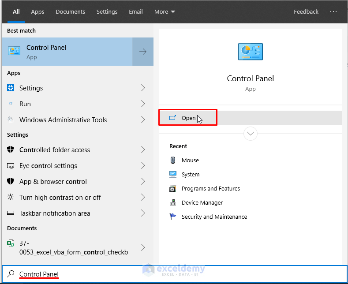Screen dimensions: 348x284
Task: Select Controlled folder access setting
Action: tap(78, 149)
